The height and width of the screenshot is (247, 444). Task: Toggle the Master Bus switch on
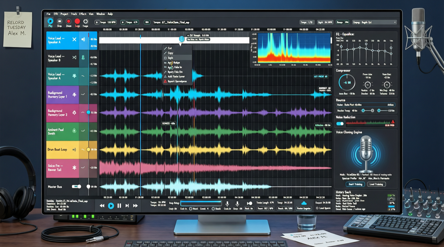coord(77,187)
